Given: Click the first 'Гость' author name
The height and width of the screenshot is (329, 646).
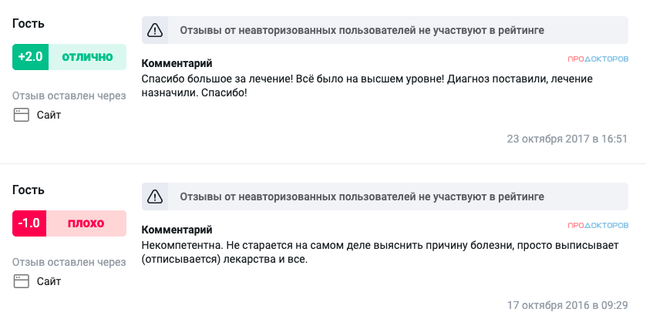Looking at the screenshot, I should [29, 23].
